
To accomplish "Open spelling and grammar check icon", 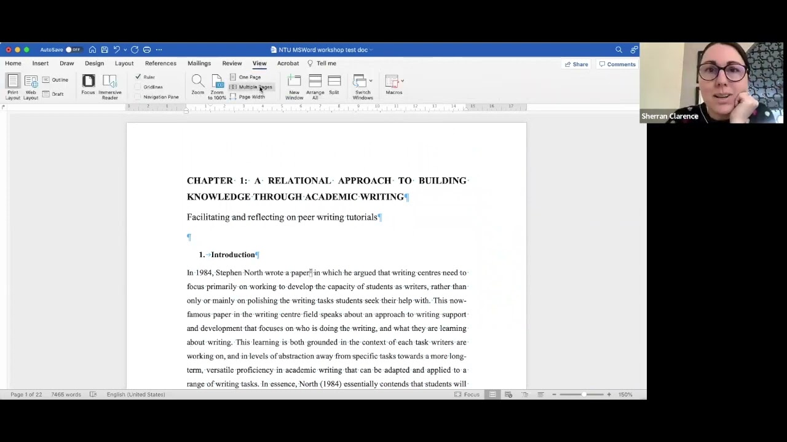I will click(93, 395).
